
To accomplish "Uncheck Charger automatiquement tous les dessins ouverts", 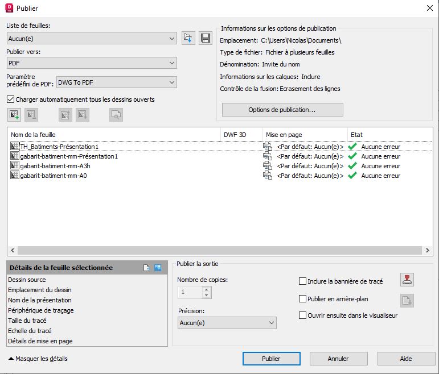I will [x=11, y=99].
